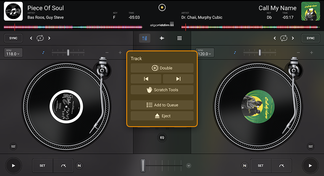Switch to the waveform view tab
Screen dimensions: 324x176
(162, 38)
